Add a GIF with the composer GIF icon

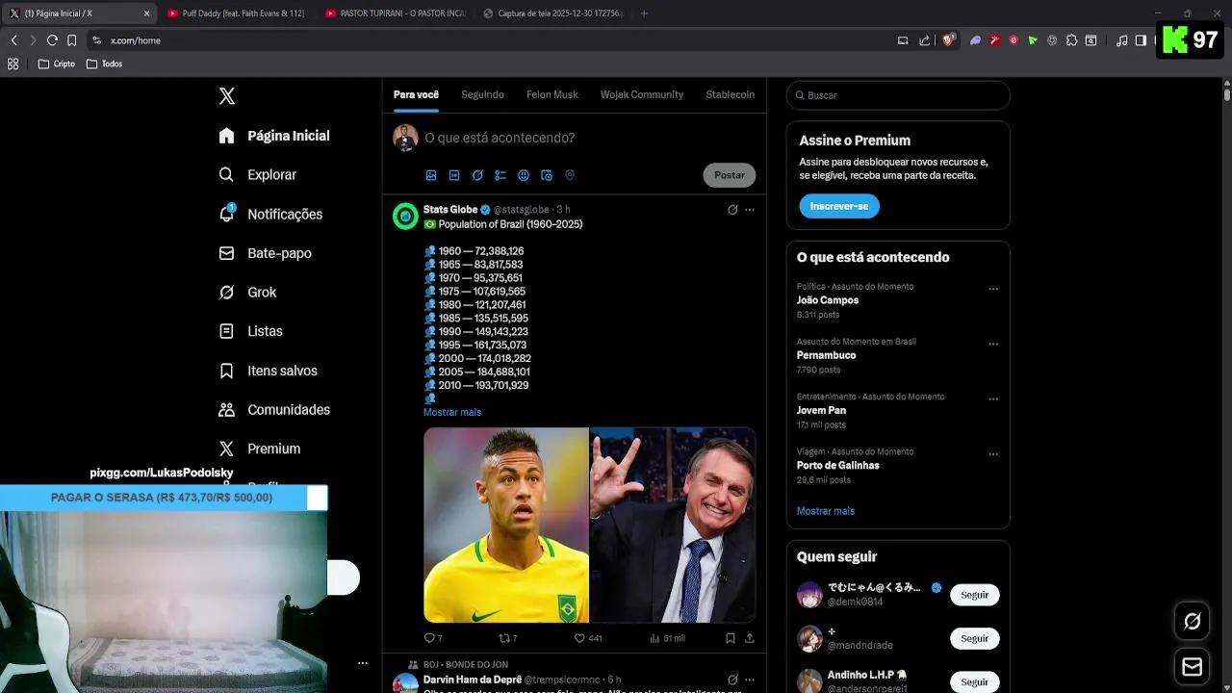(454, 175)
